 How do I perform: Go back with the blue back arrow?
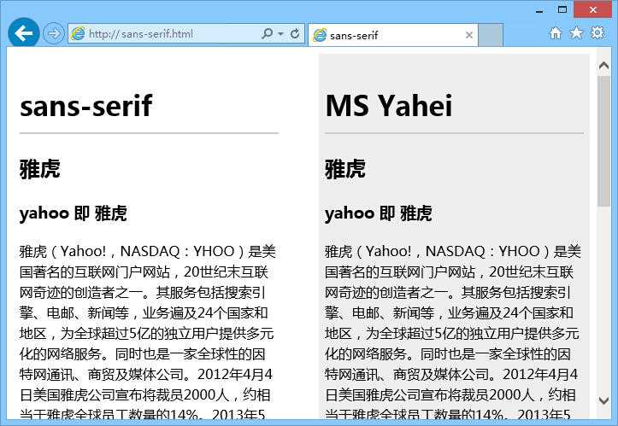[x=24, y=33]
